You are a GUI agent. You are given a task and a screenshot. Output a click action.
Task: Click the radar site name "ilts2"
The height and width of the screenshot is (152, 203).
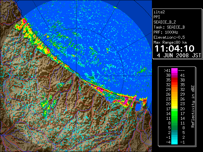pos(159,12)
